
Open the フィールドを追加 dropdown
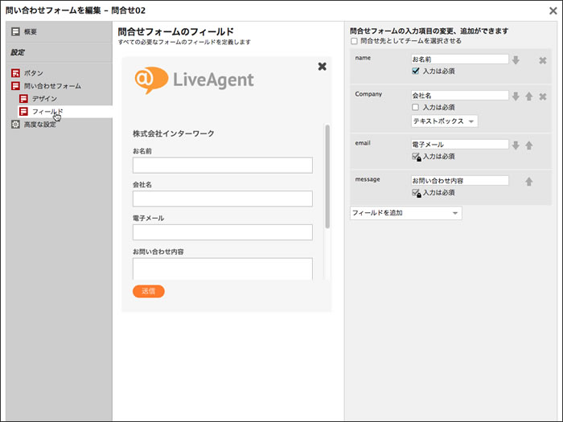(x=405, y=213)
